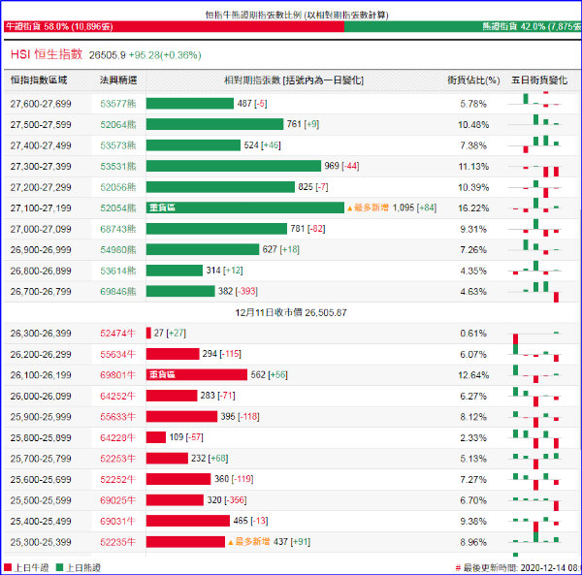Click the red 牛證街貨 58.0% proportion bar
Image resolution: width=582 pixels, height=575 pixels.
coord(174,26)
